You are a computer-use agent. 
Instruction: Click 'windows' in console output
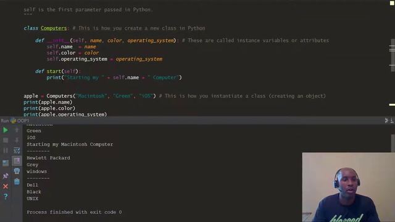37,171
